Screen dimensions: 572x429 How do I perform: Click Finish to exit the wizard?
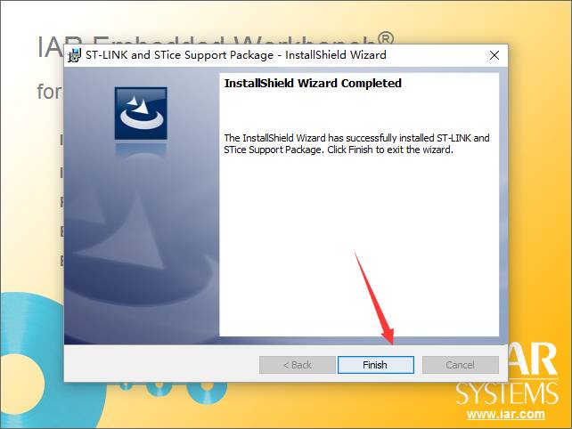376,365
